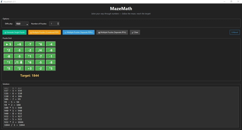This screenshot has width=242, height=130.
Task: Click the MazeMath feather icon in title bar
Action: click(2, 2)
